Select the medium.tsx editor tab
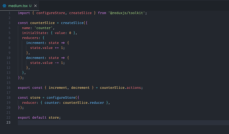This screenshot has width=229, height=134. (19, 6)
